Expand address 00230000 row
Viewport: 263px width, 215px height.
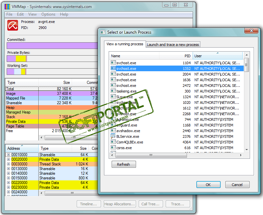tap(8, 187)
